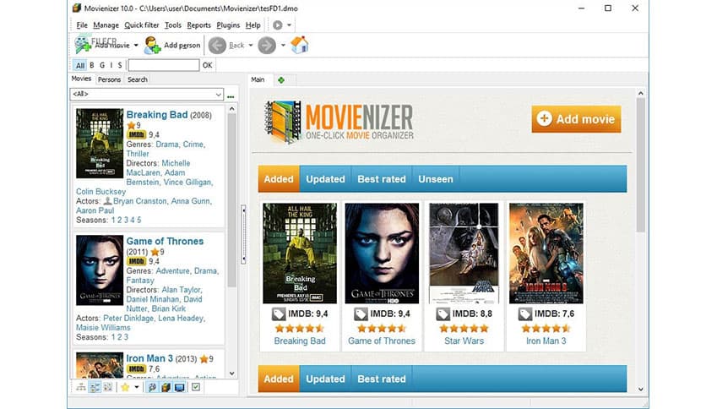Click the green dots beside <All> filter
Screen dimensions: 706x409
tap(231, 96)
